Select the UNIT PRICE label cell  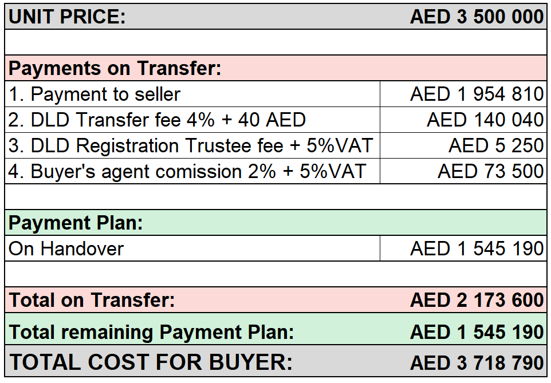67,17
